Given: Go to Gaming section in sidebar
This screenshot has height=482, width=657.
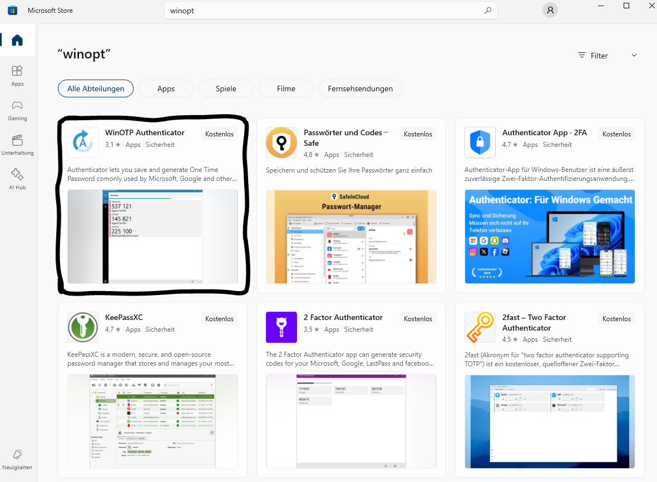Looking at the screenshot, I should [x=17, y=110].
